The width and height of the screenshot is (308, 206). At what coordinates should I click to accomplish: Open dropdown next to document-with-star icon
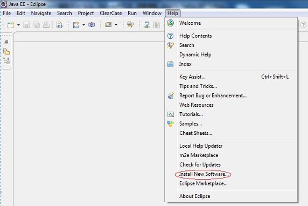pyautogui.click(x=83, y=25)
